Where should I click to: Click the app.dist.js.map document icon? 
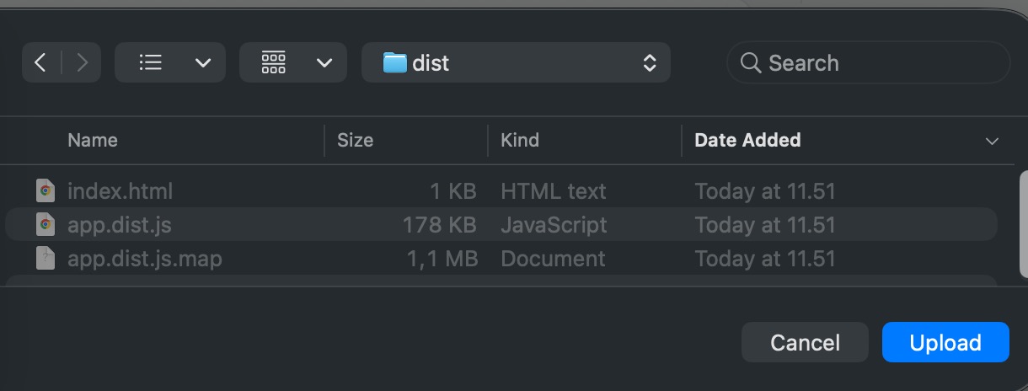[x=46, y=258]
